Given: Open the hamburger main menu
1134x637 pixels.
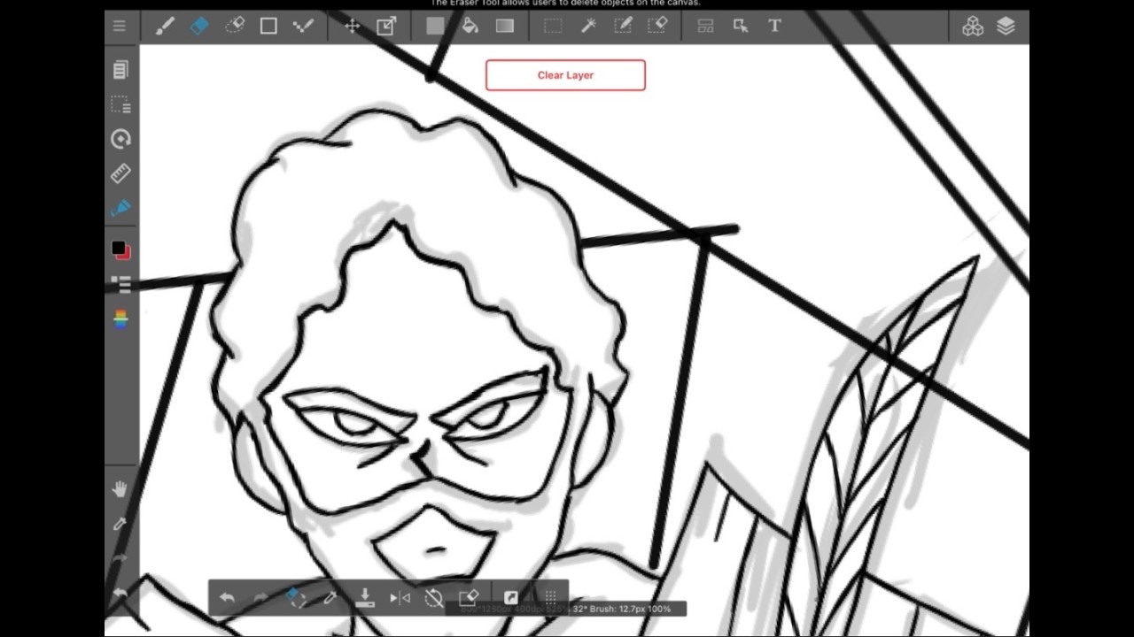Looking at the screenshot, I should (x=120, y=26).
